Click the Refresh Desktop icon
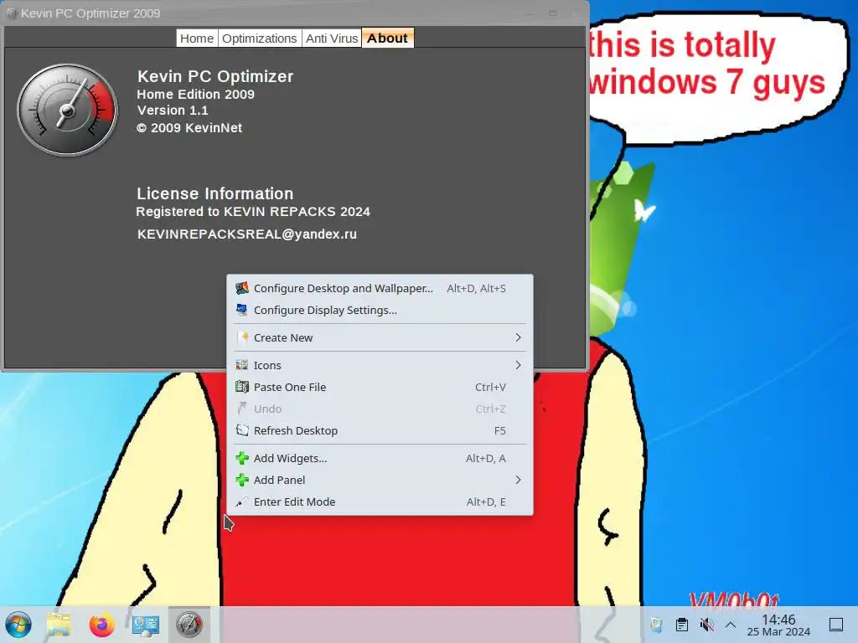Screen dimensions: 858x643 click(x=242, y=430)
